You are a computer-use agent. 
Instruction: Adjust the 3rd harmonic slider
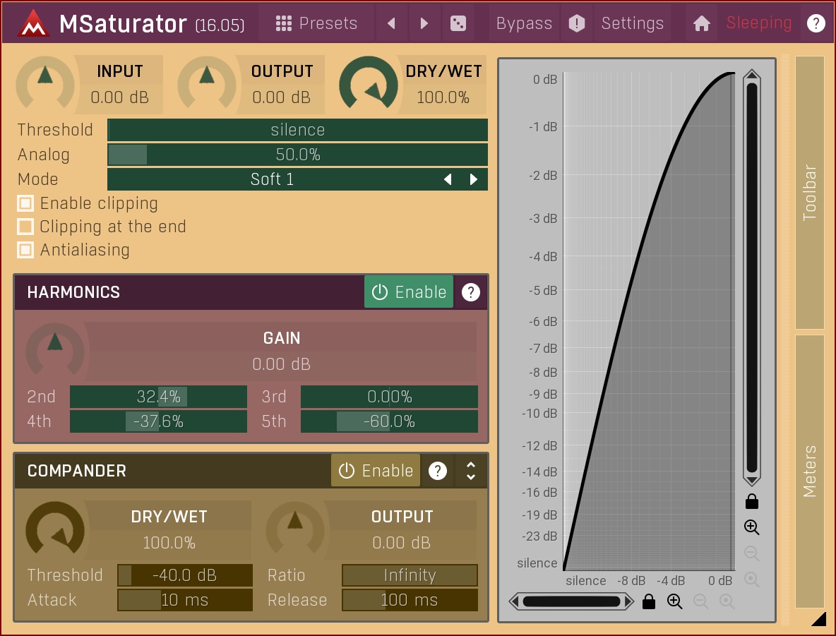389,397
